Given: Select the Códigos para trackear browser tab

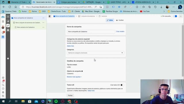Looking at the screenshot, I should (x=69, y=2).
